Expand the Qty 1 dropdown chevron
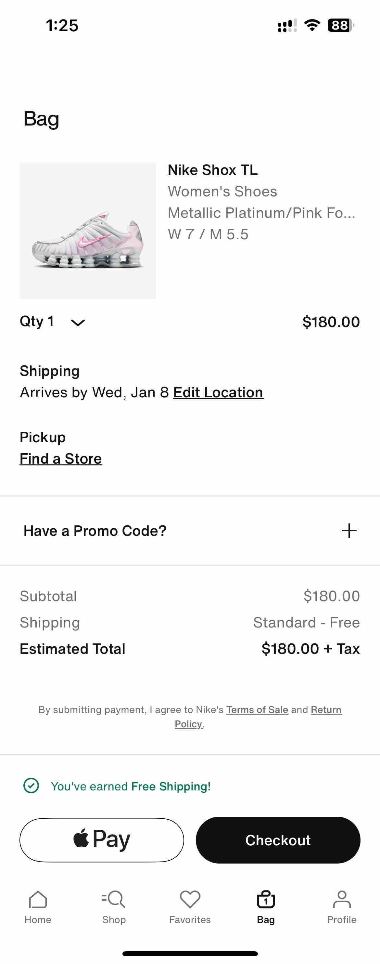Viewport: 380px width, 964px height. [x=78, y=322]
